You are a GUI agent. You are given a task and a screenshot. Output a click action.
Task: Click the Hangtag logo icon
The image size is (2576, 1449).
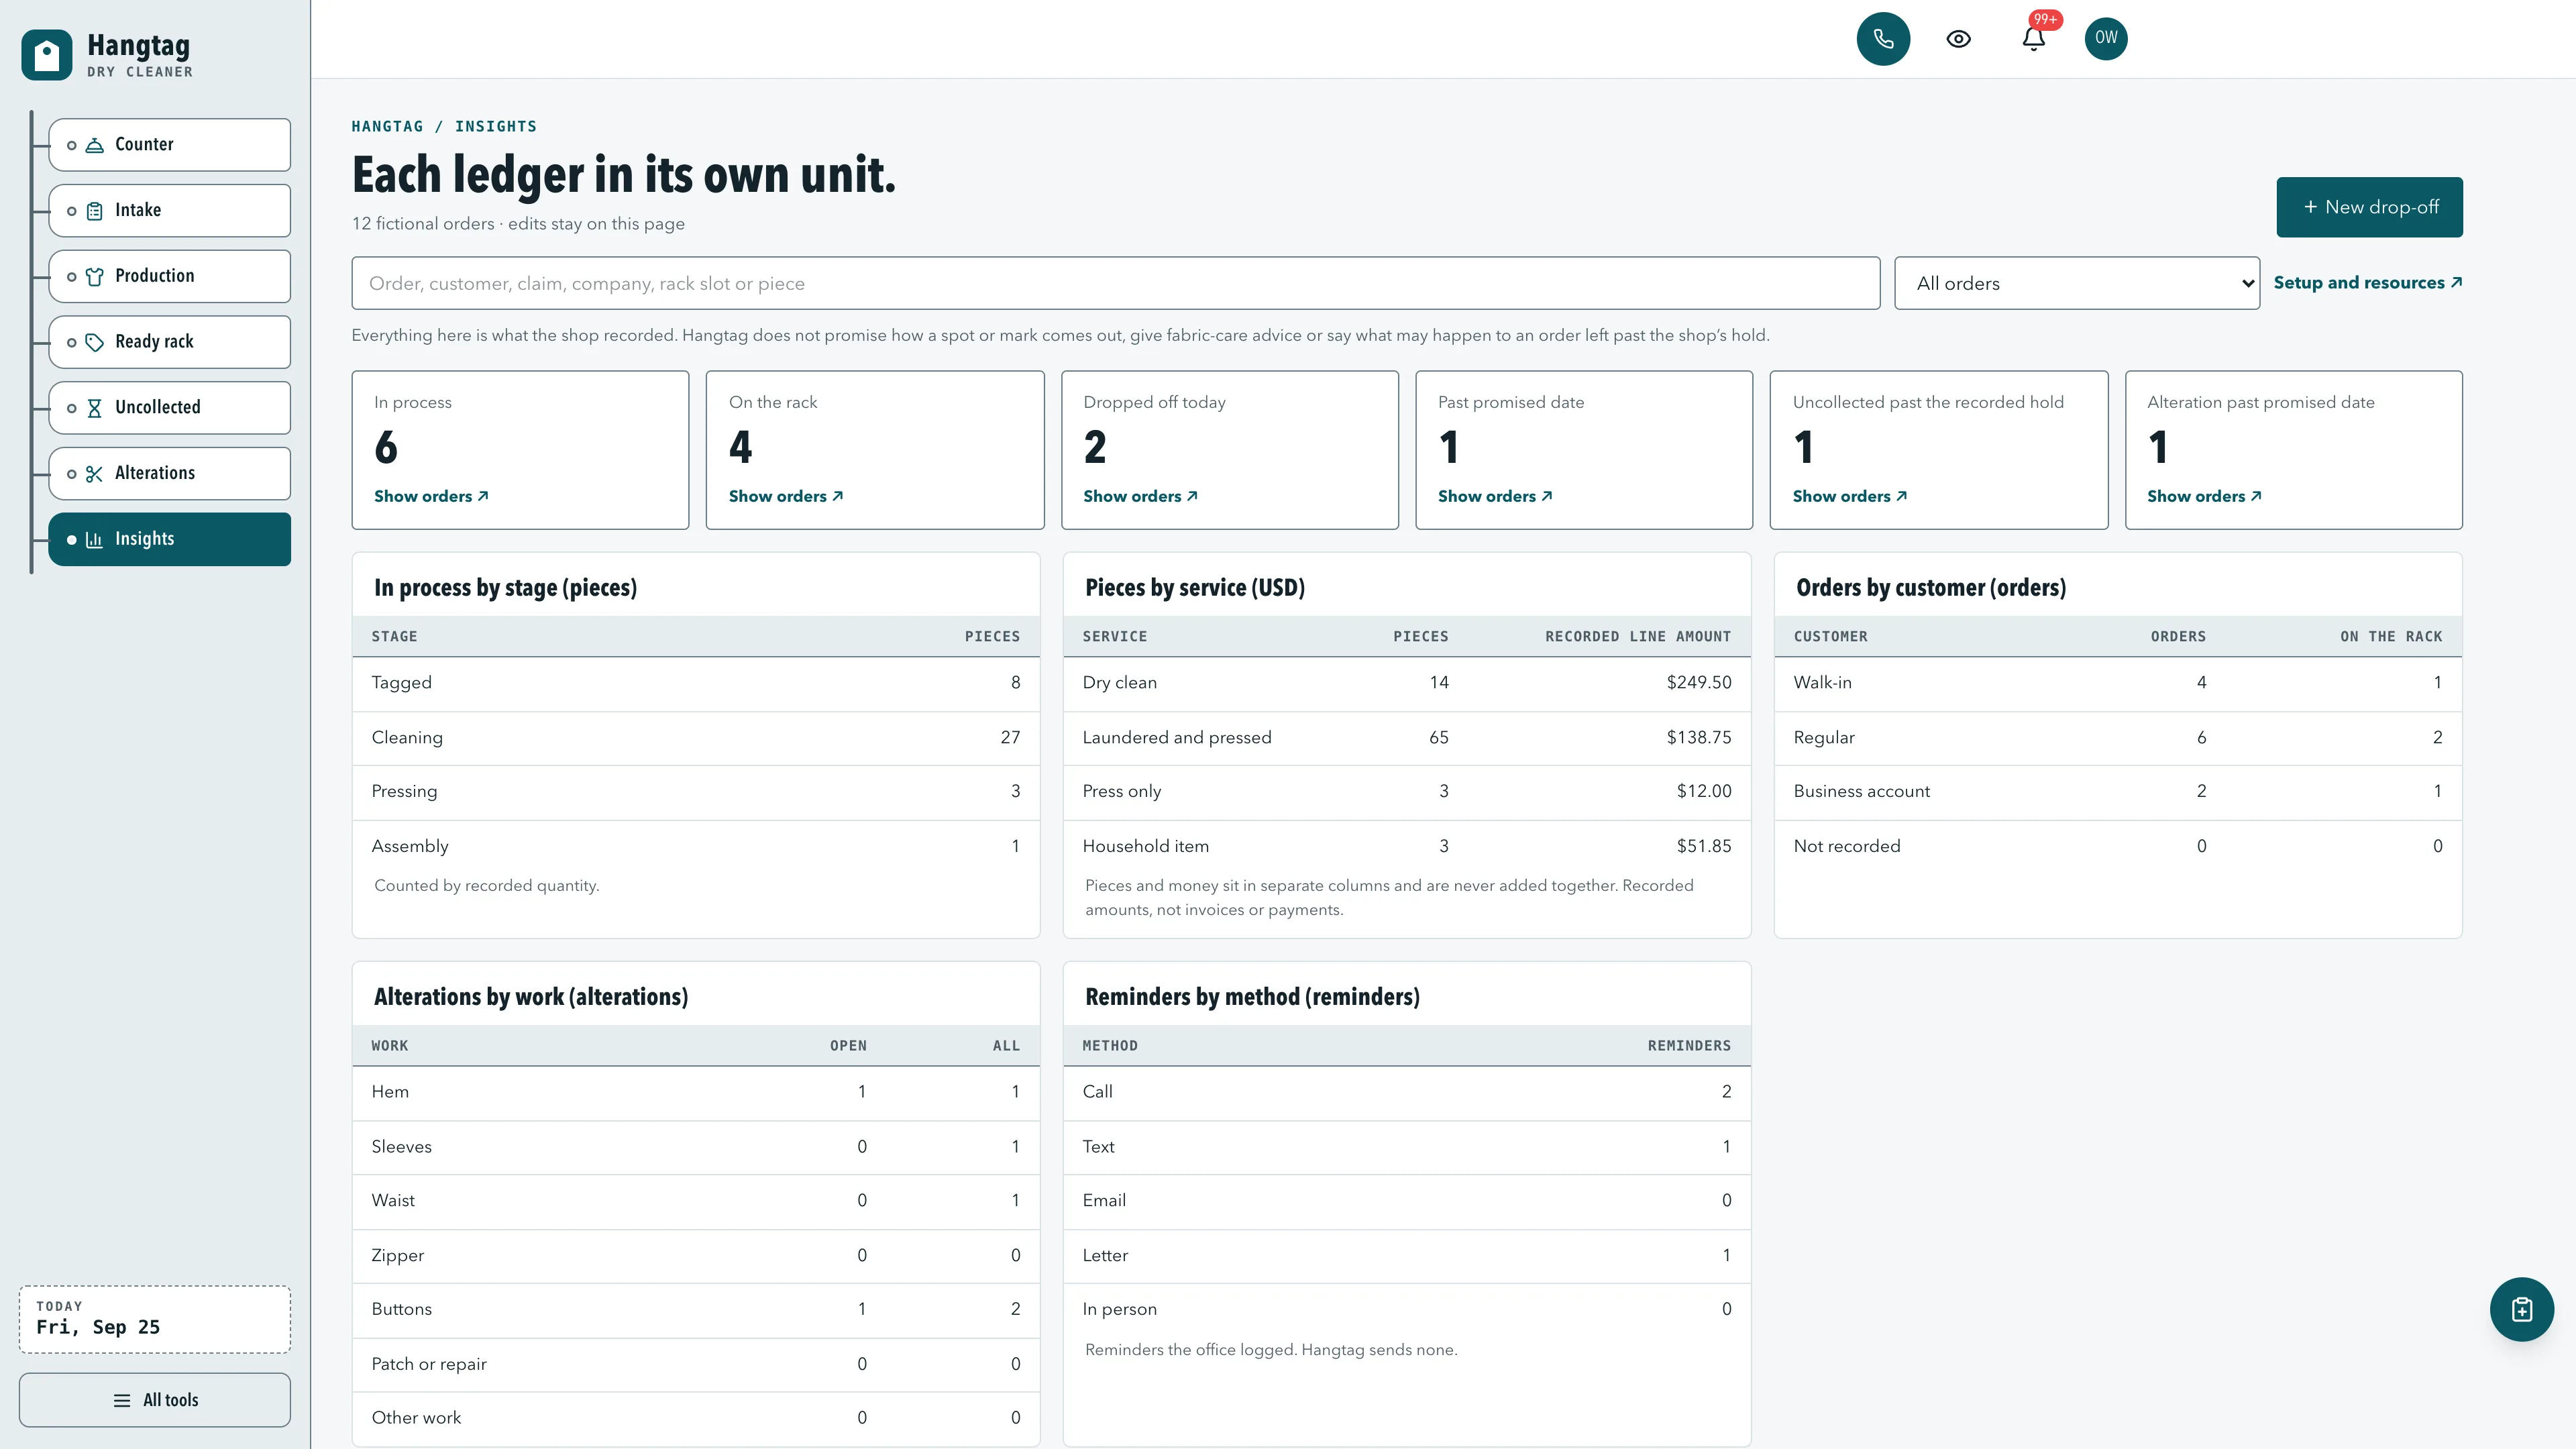[x=46, y=55]
